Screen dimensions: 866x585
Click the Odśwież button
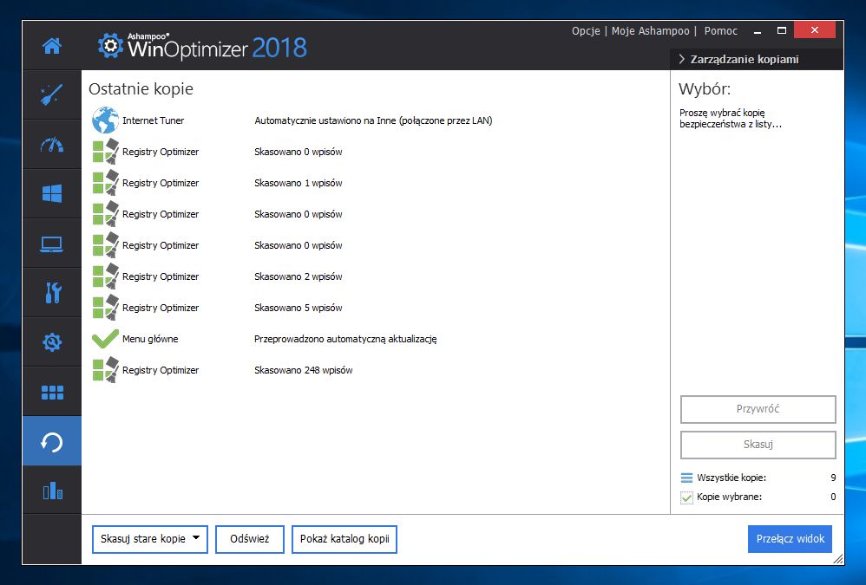click(x=250, y=539)
